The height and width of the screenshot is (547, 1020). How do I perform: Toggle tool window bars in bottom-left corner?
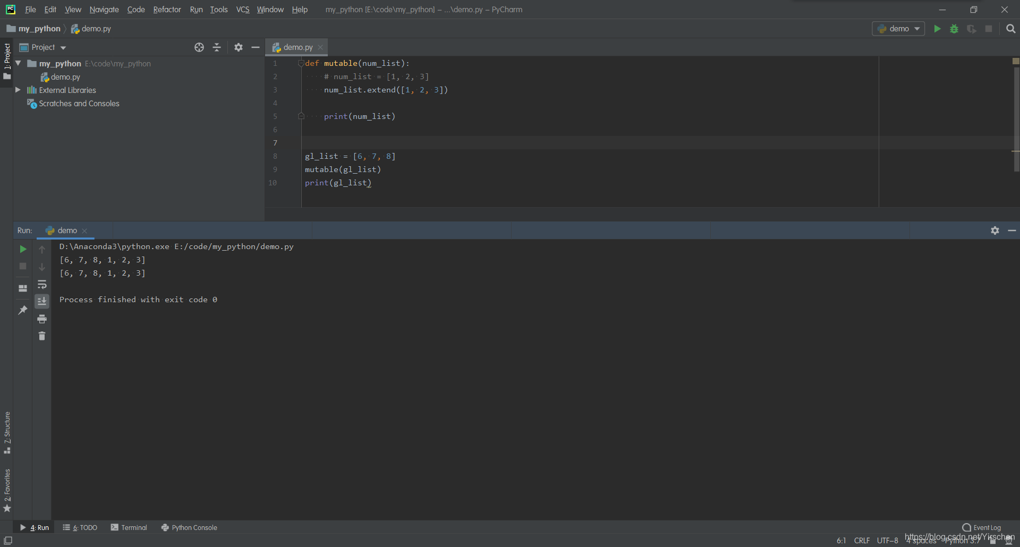(x=8, y=541)
